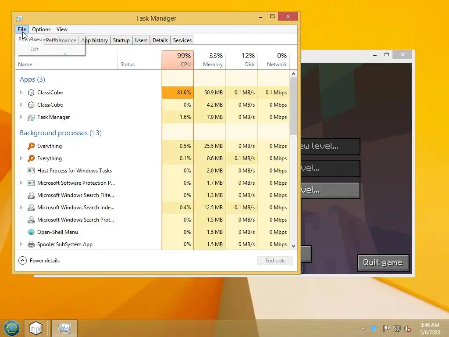Switch to the Services tab
Viewport: 449px width, 337px height.
click(x=182, y=40)
